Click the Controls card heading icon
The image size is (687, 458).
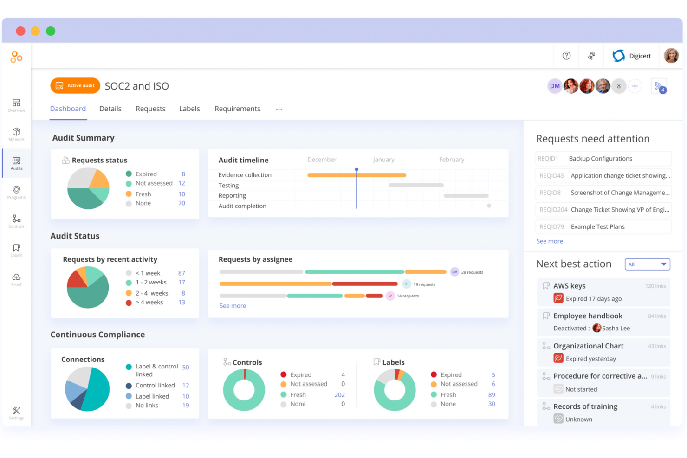[227, 362]
